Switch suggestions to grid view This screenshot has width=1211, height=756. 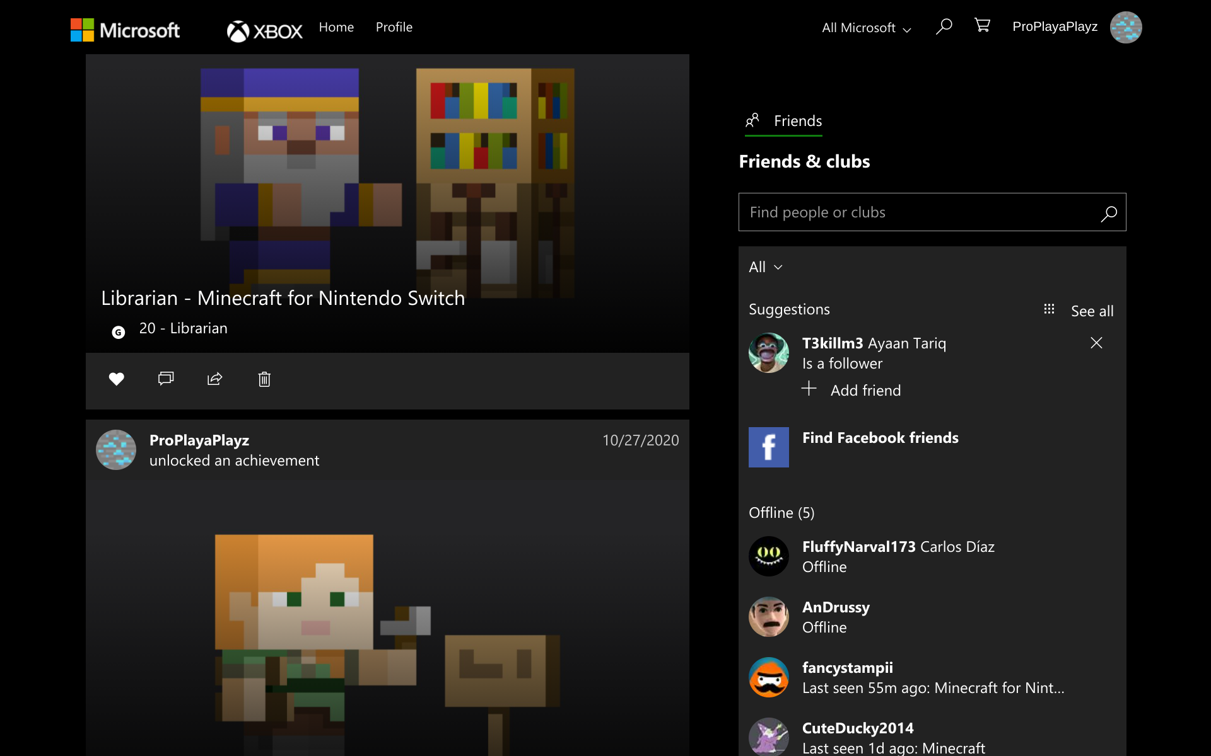click(x=1049, y=309)
